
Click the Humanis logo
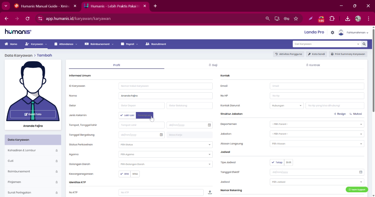tap(18, 32)
